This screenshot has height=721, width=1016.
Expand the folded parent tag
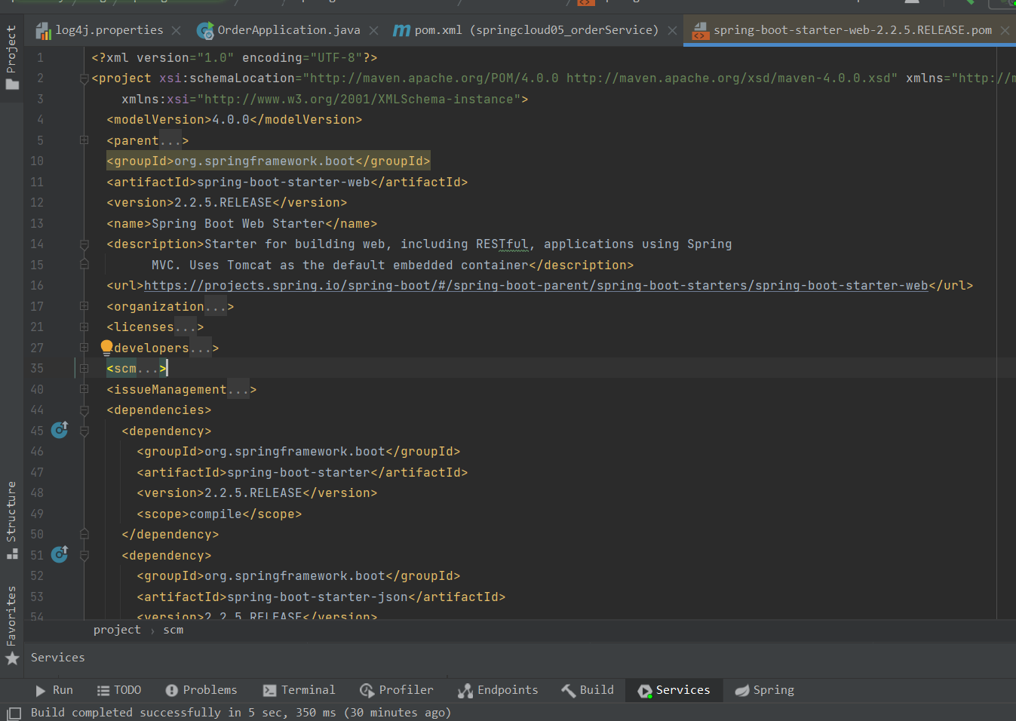pos(84,140)
